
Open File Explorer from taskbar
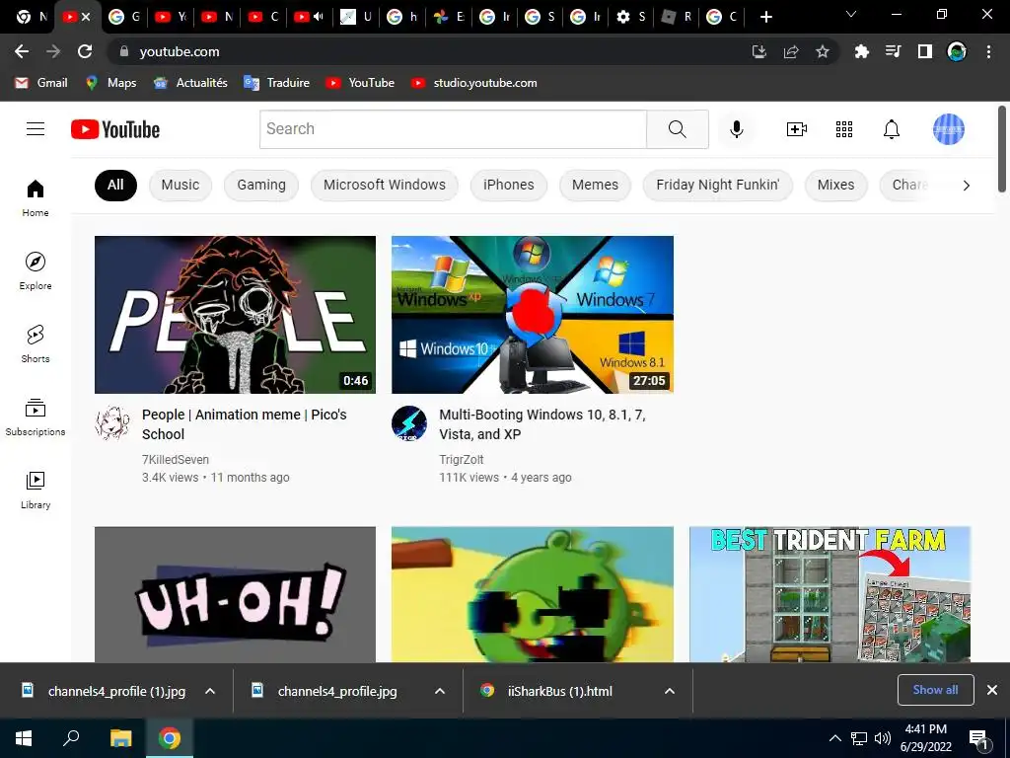(120, 738)
